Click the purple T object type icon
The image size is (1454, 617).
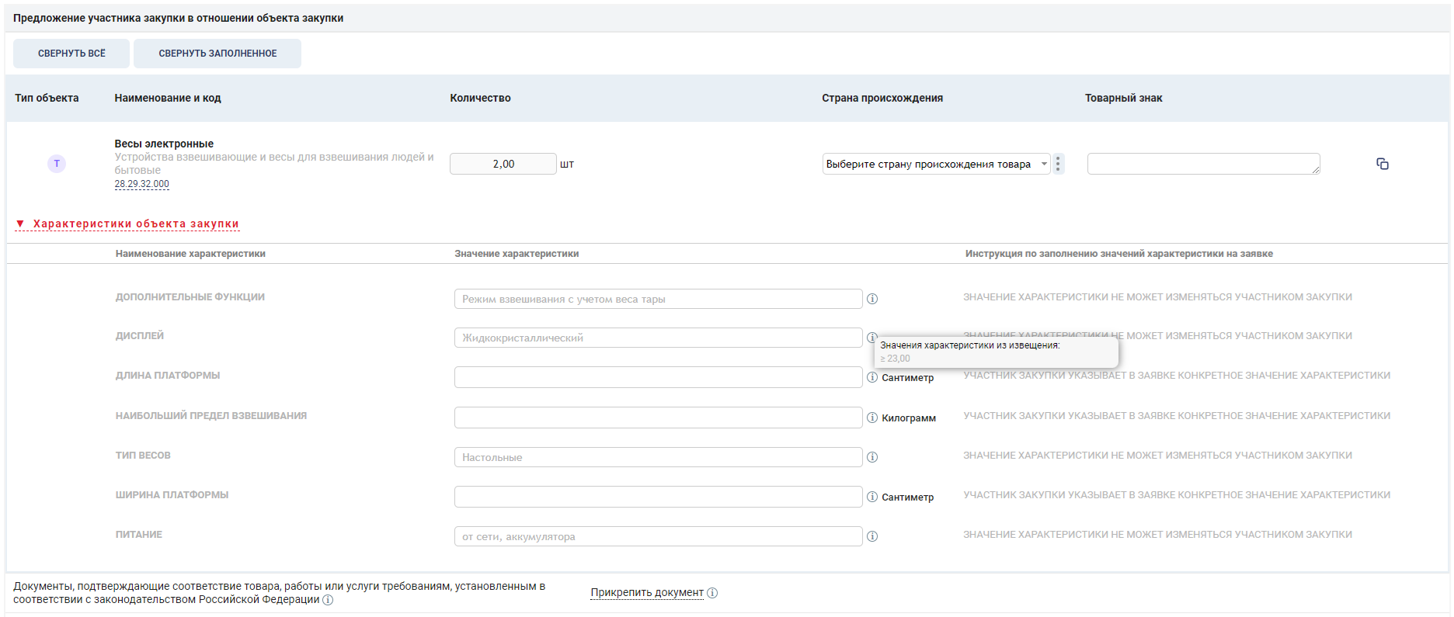pyautogui.click(x=57, y=164)
